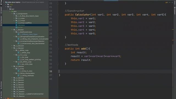This screenshot has height=99, width=176.
Task: Click the _10_Session package folder icon
Action: pyautogui.click(x=14, y=89)
